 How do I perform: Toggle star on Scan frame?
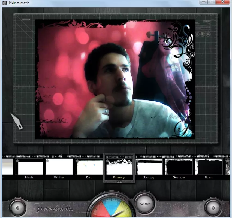[197, 161]
